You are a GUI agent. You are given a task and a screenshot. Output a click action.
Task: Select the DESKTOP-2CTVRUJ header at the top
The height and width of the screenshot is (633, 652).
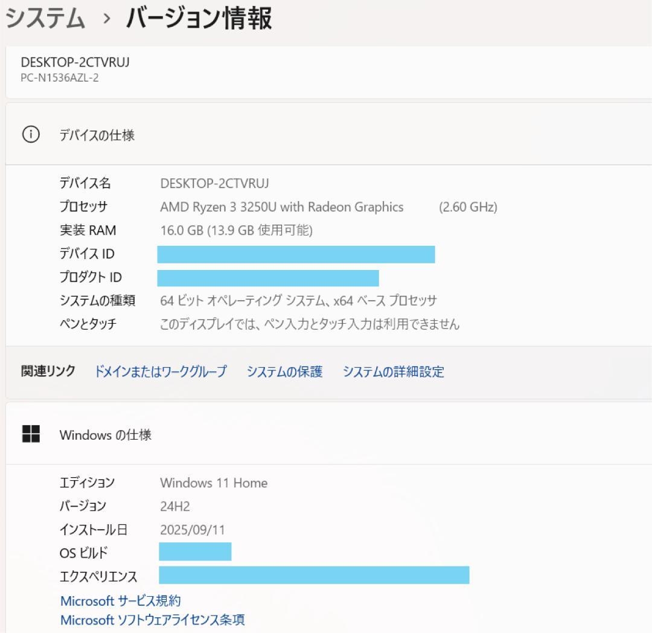click(x=75, y=62)
